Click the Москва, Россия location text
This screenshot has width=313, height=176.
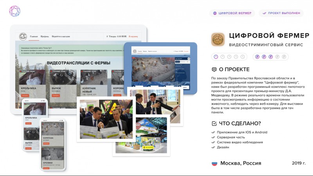pos(241,163)
